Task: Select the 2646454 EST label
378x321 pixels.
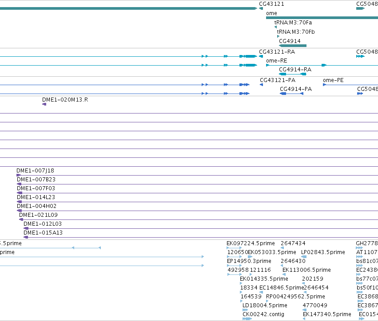Action: click(x=316, y=288)
